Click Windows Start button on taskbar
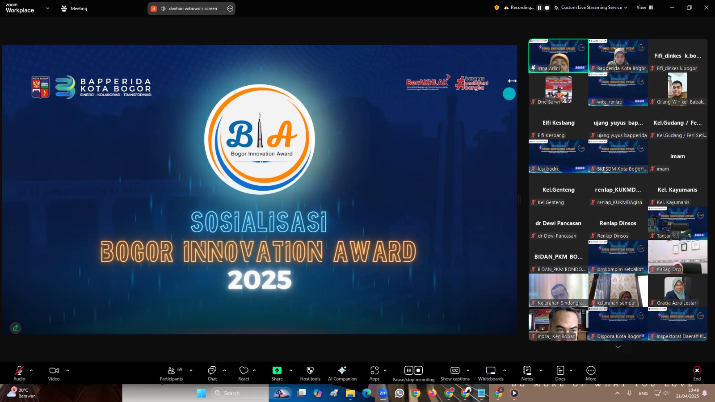Screen dimensions: 715x402 click(x=201, y=393)
